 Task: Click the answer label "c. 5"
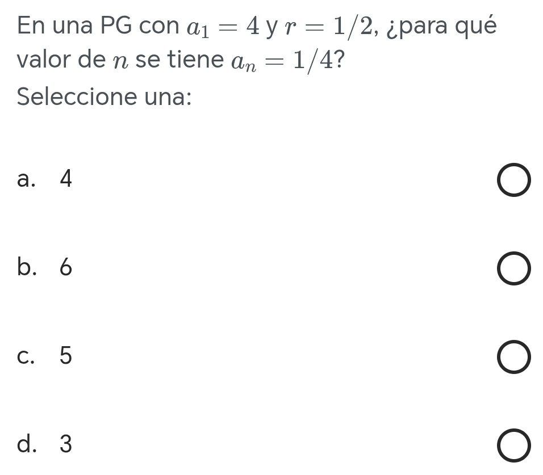click(x=45, y=356)
